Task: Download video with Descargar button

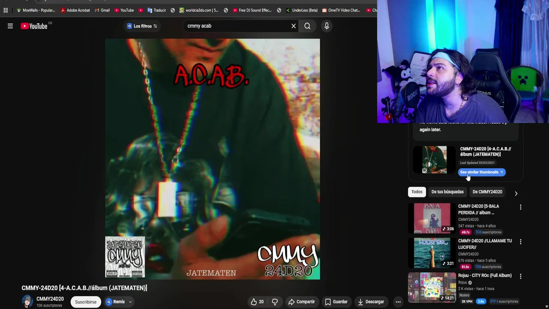Action: tap(371, 302)
